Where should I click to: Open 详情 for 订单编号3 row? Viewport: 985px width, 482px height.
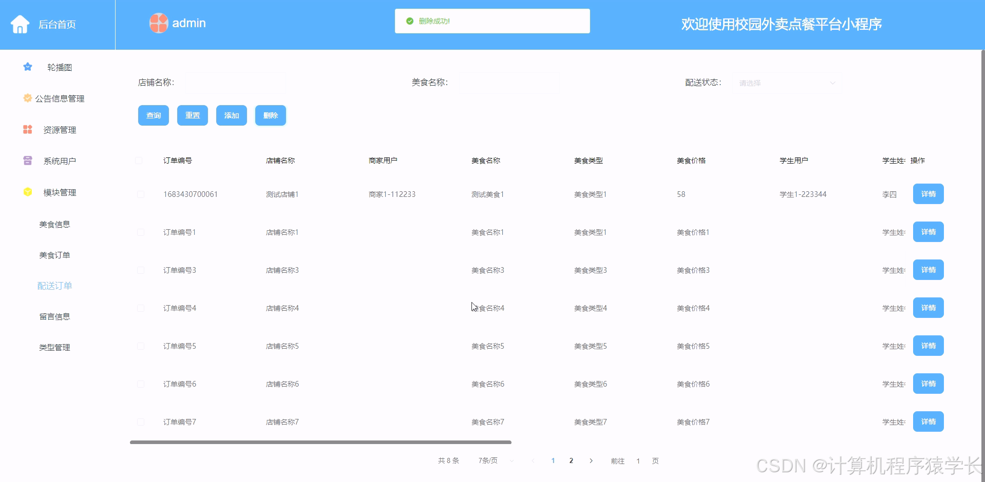point(929,270)
